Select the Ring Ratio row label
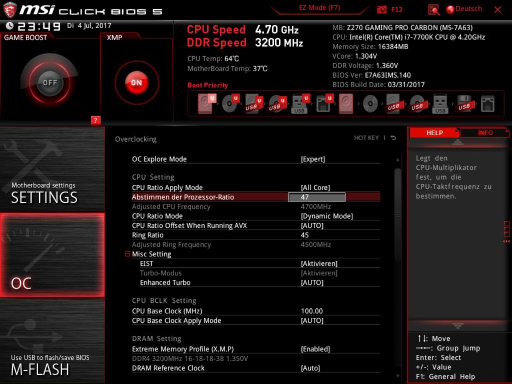 coord(148,235)
